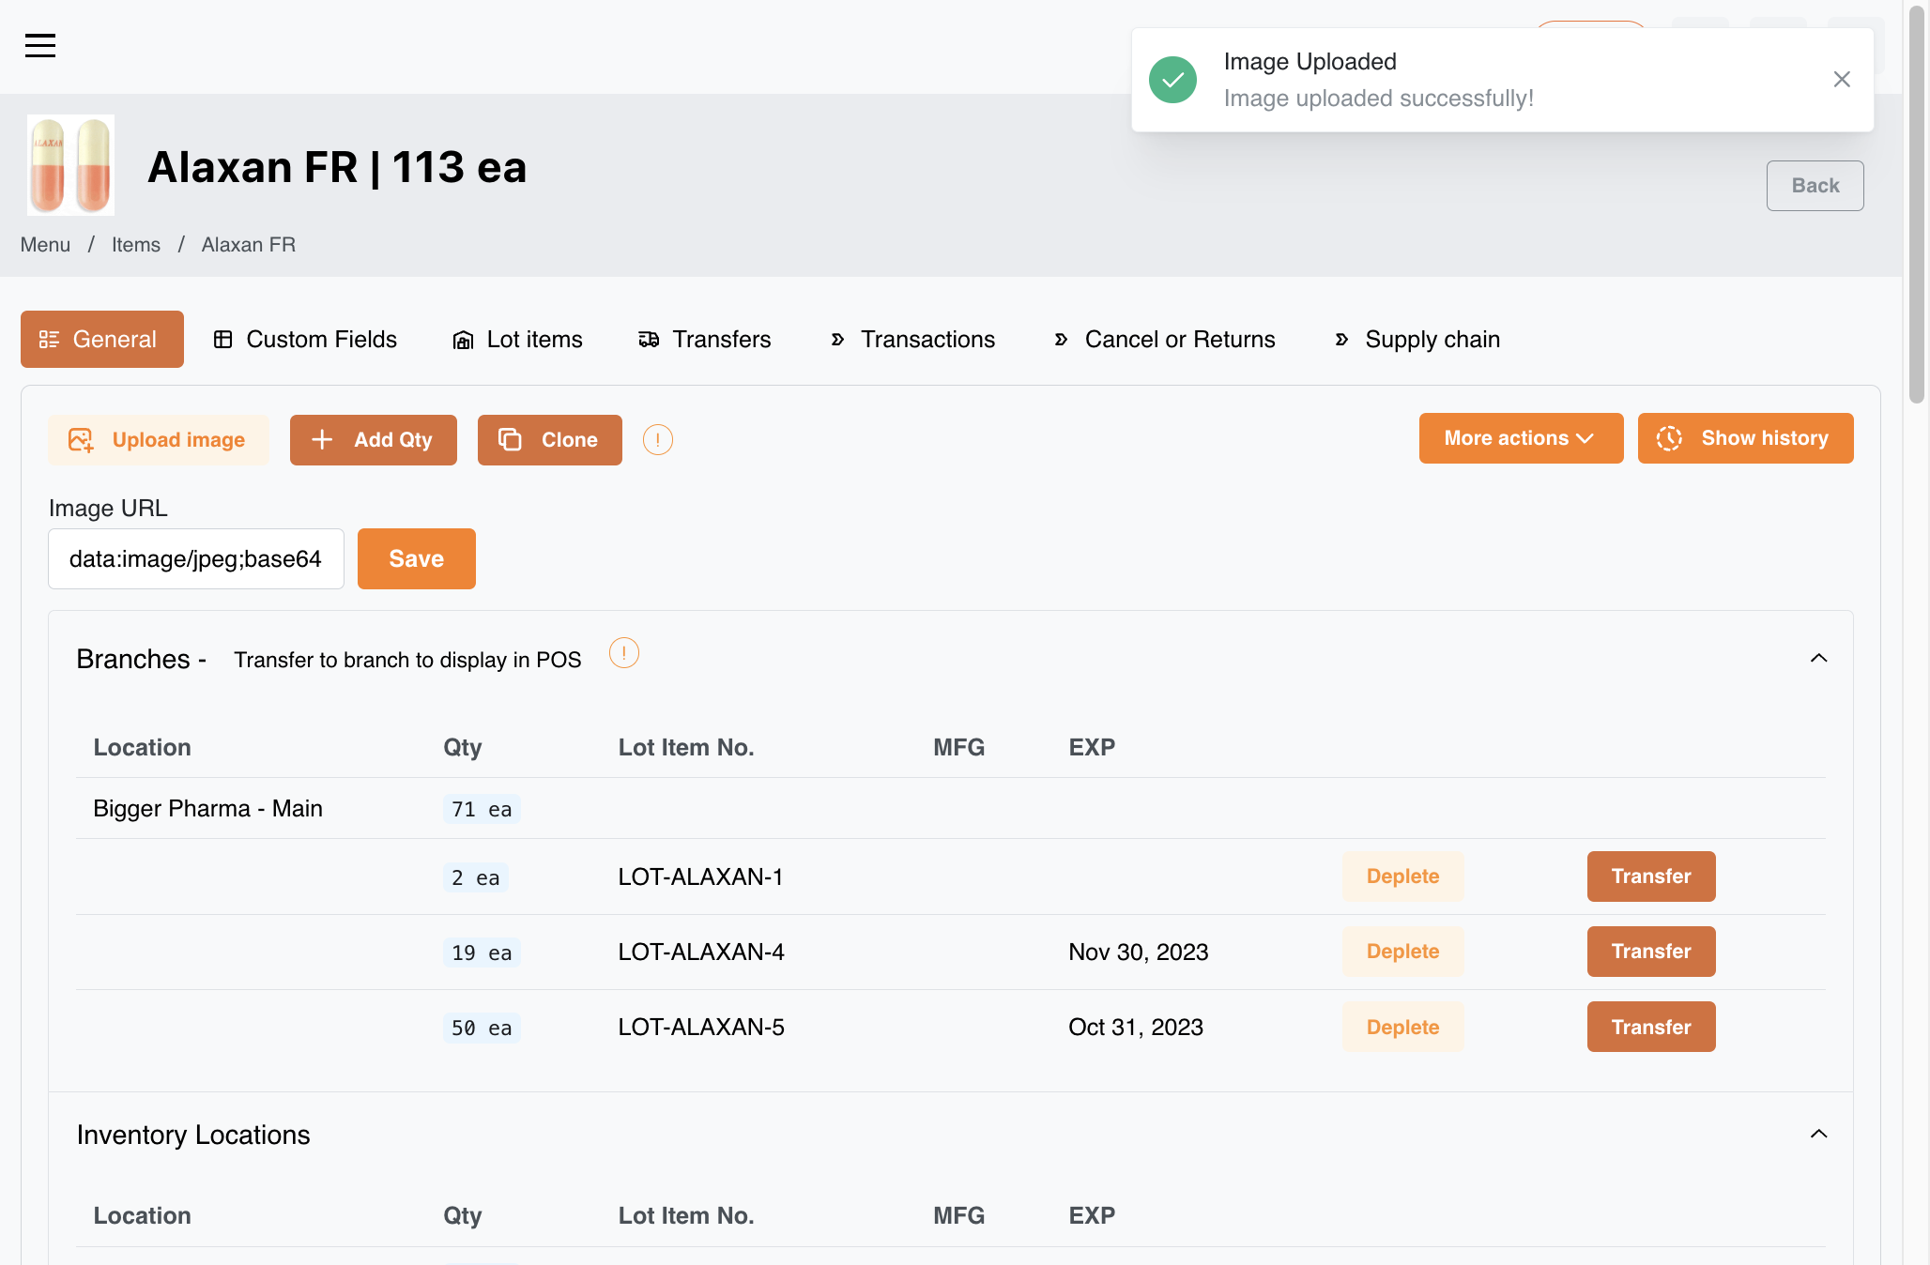Click the 71 ea quantity badge

(482, 809)
